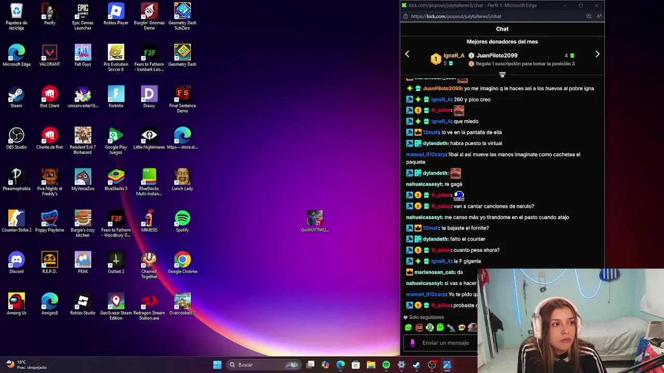Select the GwWUY7IWU image file on desktop

(315, 221)
